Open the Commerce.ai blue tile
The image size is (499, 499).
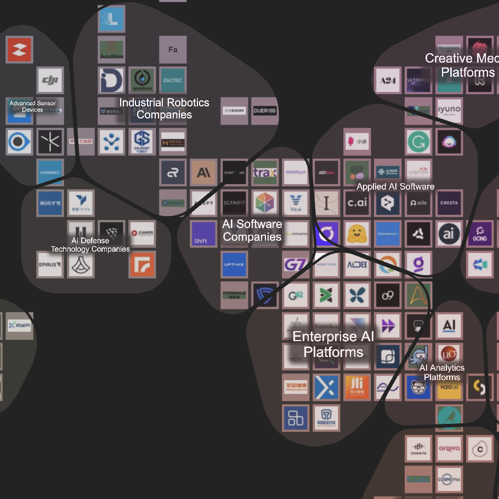click(x=388, y=234)
